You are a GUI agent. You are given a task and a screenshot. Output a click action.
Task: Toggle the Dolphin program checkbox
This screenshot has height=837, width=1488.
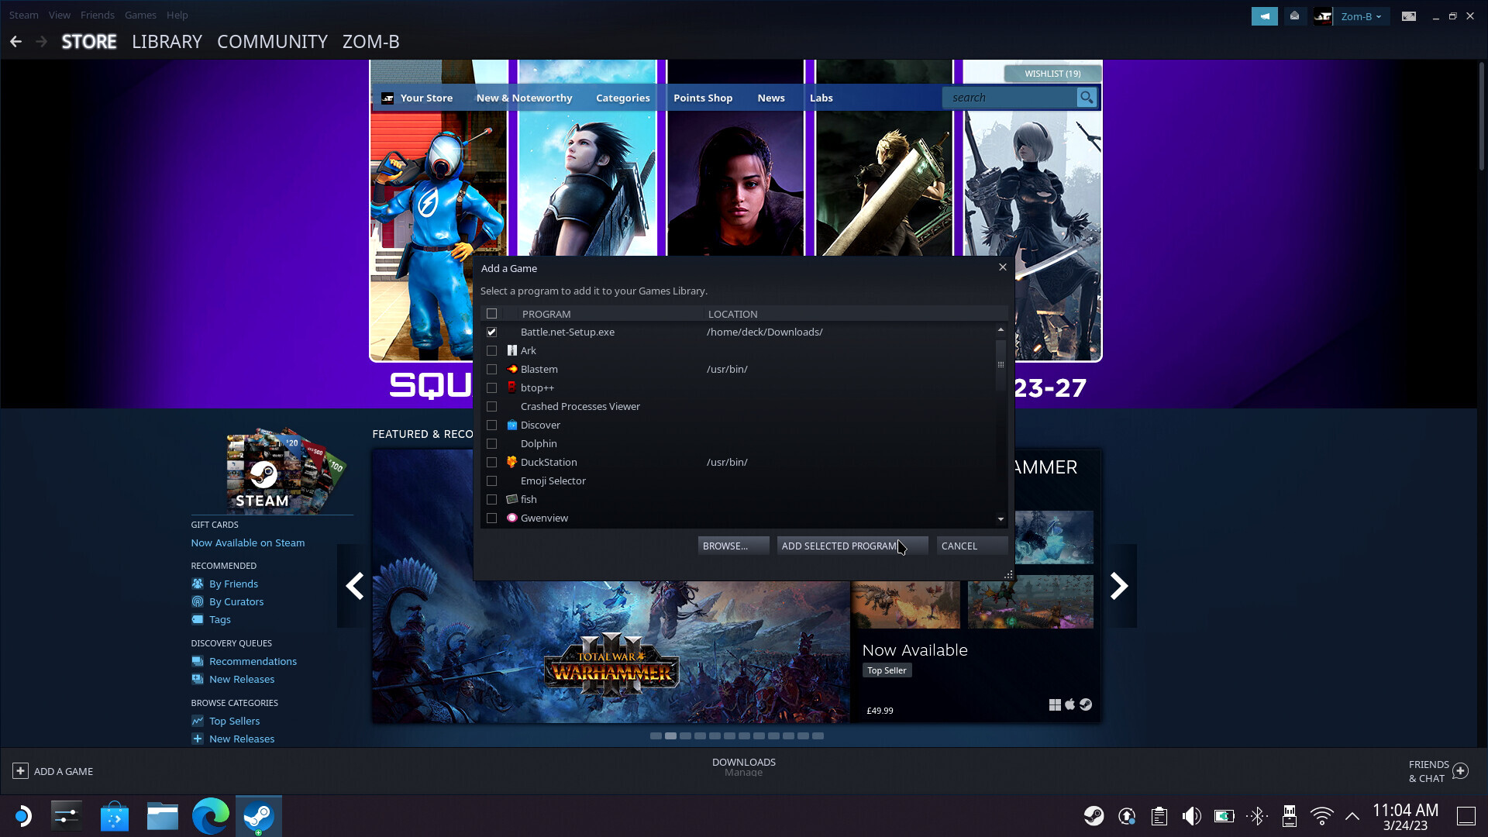point(491,443)
